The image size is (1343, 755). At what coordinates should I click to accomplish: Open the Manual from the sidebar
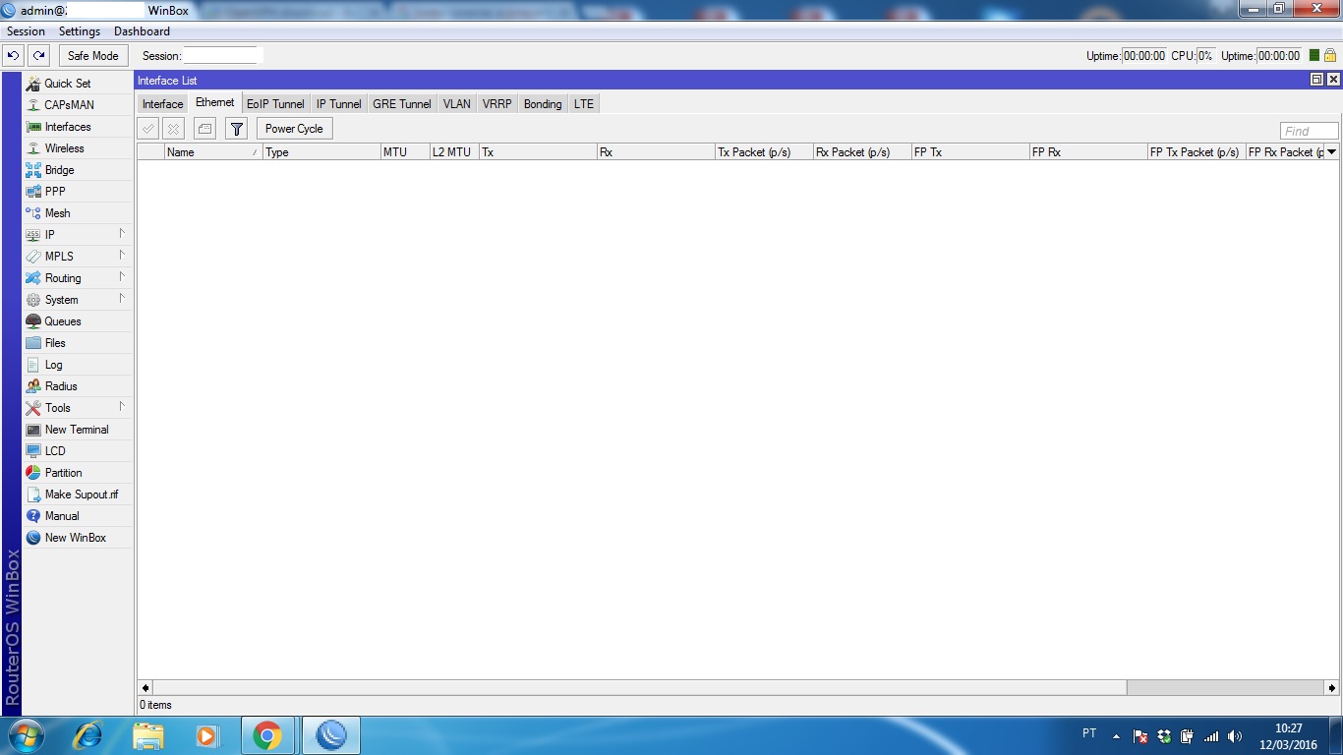point(78,516)
